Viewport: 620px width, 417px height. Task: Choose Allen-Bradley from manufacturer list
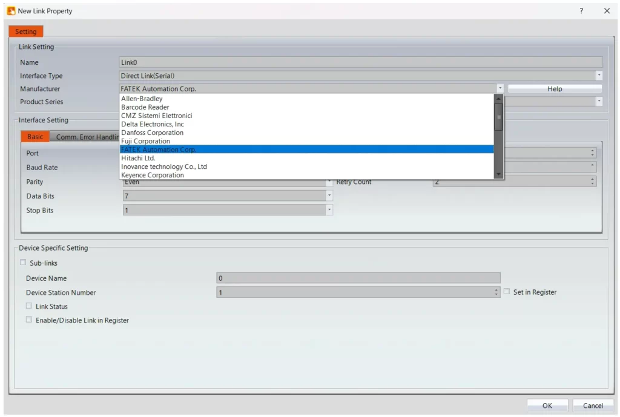click(142, 99)
